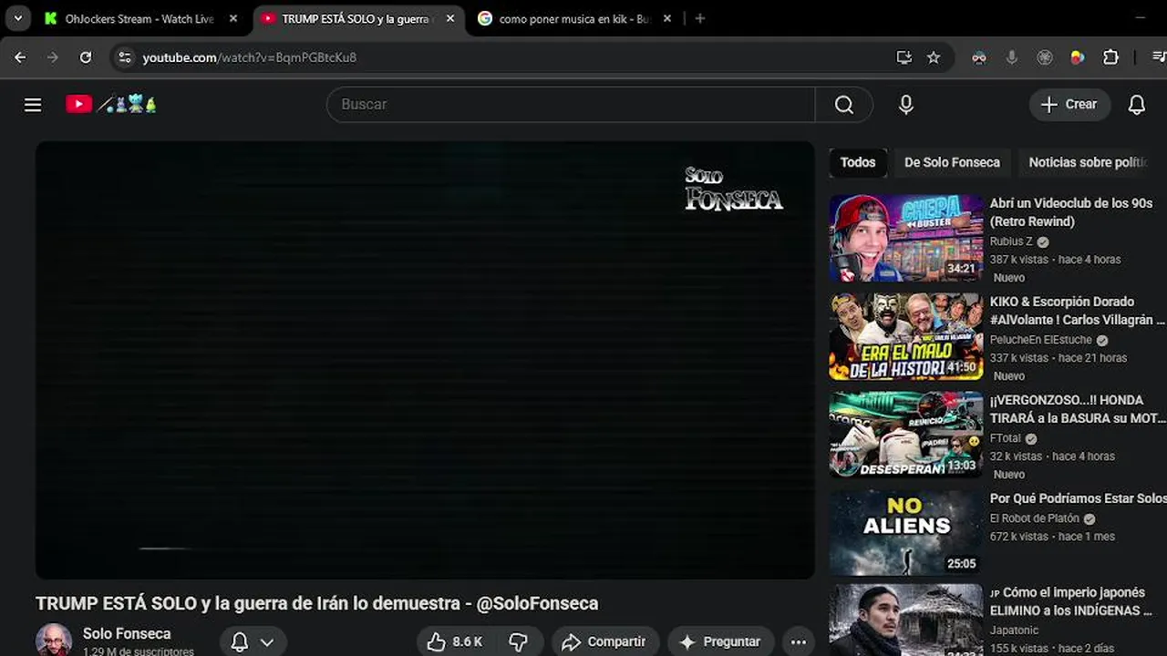This screenshot has width=1167, height=656.
Task: Click the colorful circle extension icon
Action: 1078,57
